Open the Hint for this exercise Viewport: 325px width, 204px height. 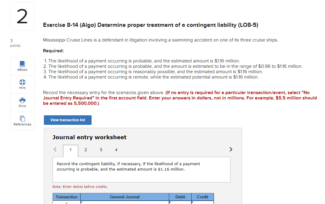click(x=22, y=85)
